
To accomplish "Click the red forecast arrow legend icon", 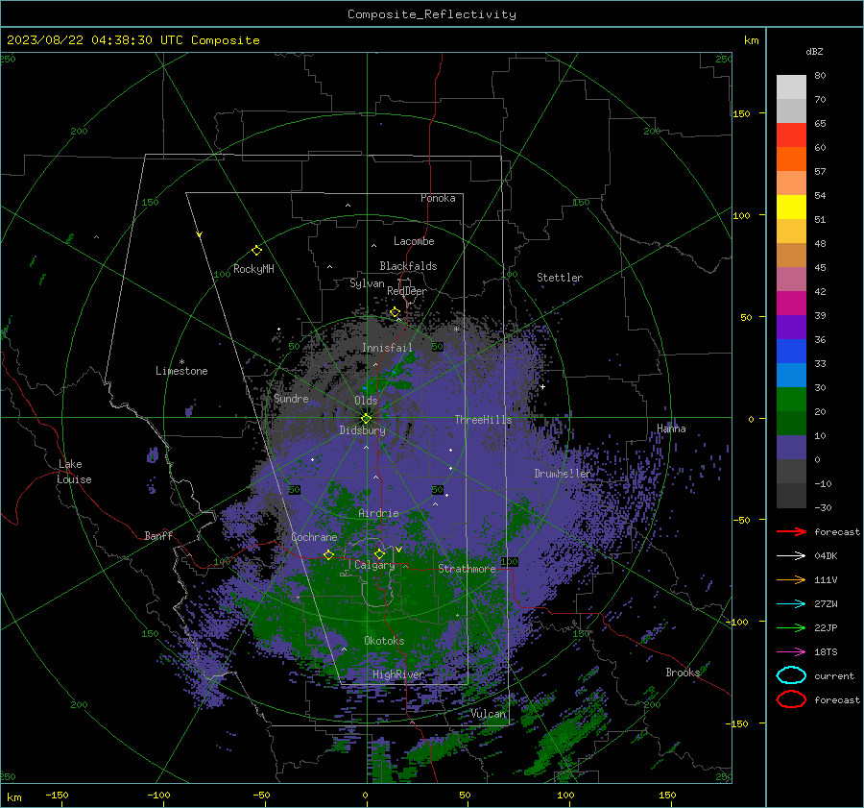I will [x=791, y=531].
